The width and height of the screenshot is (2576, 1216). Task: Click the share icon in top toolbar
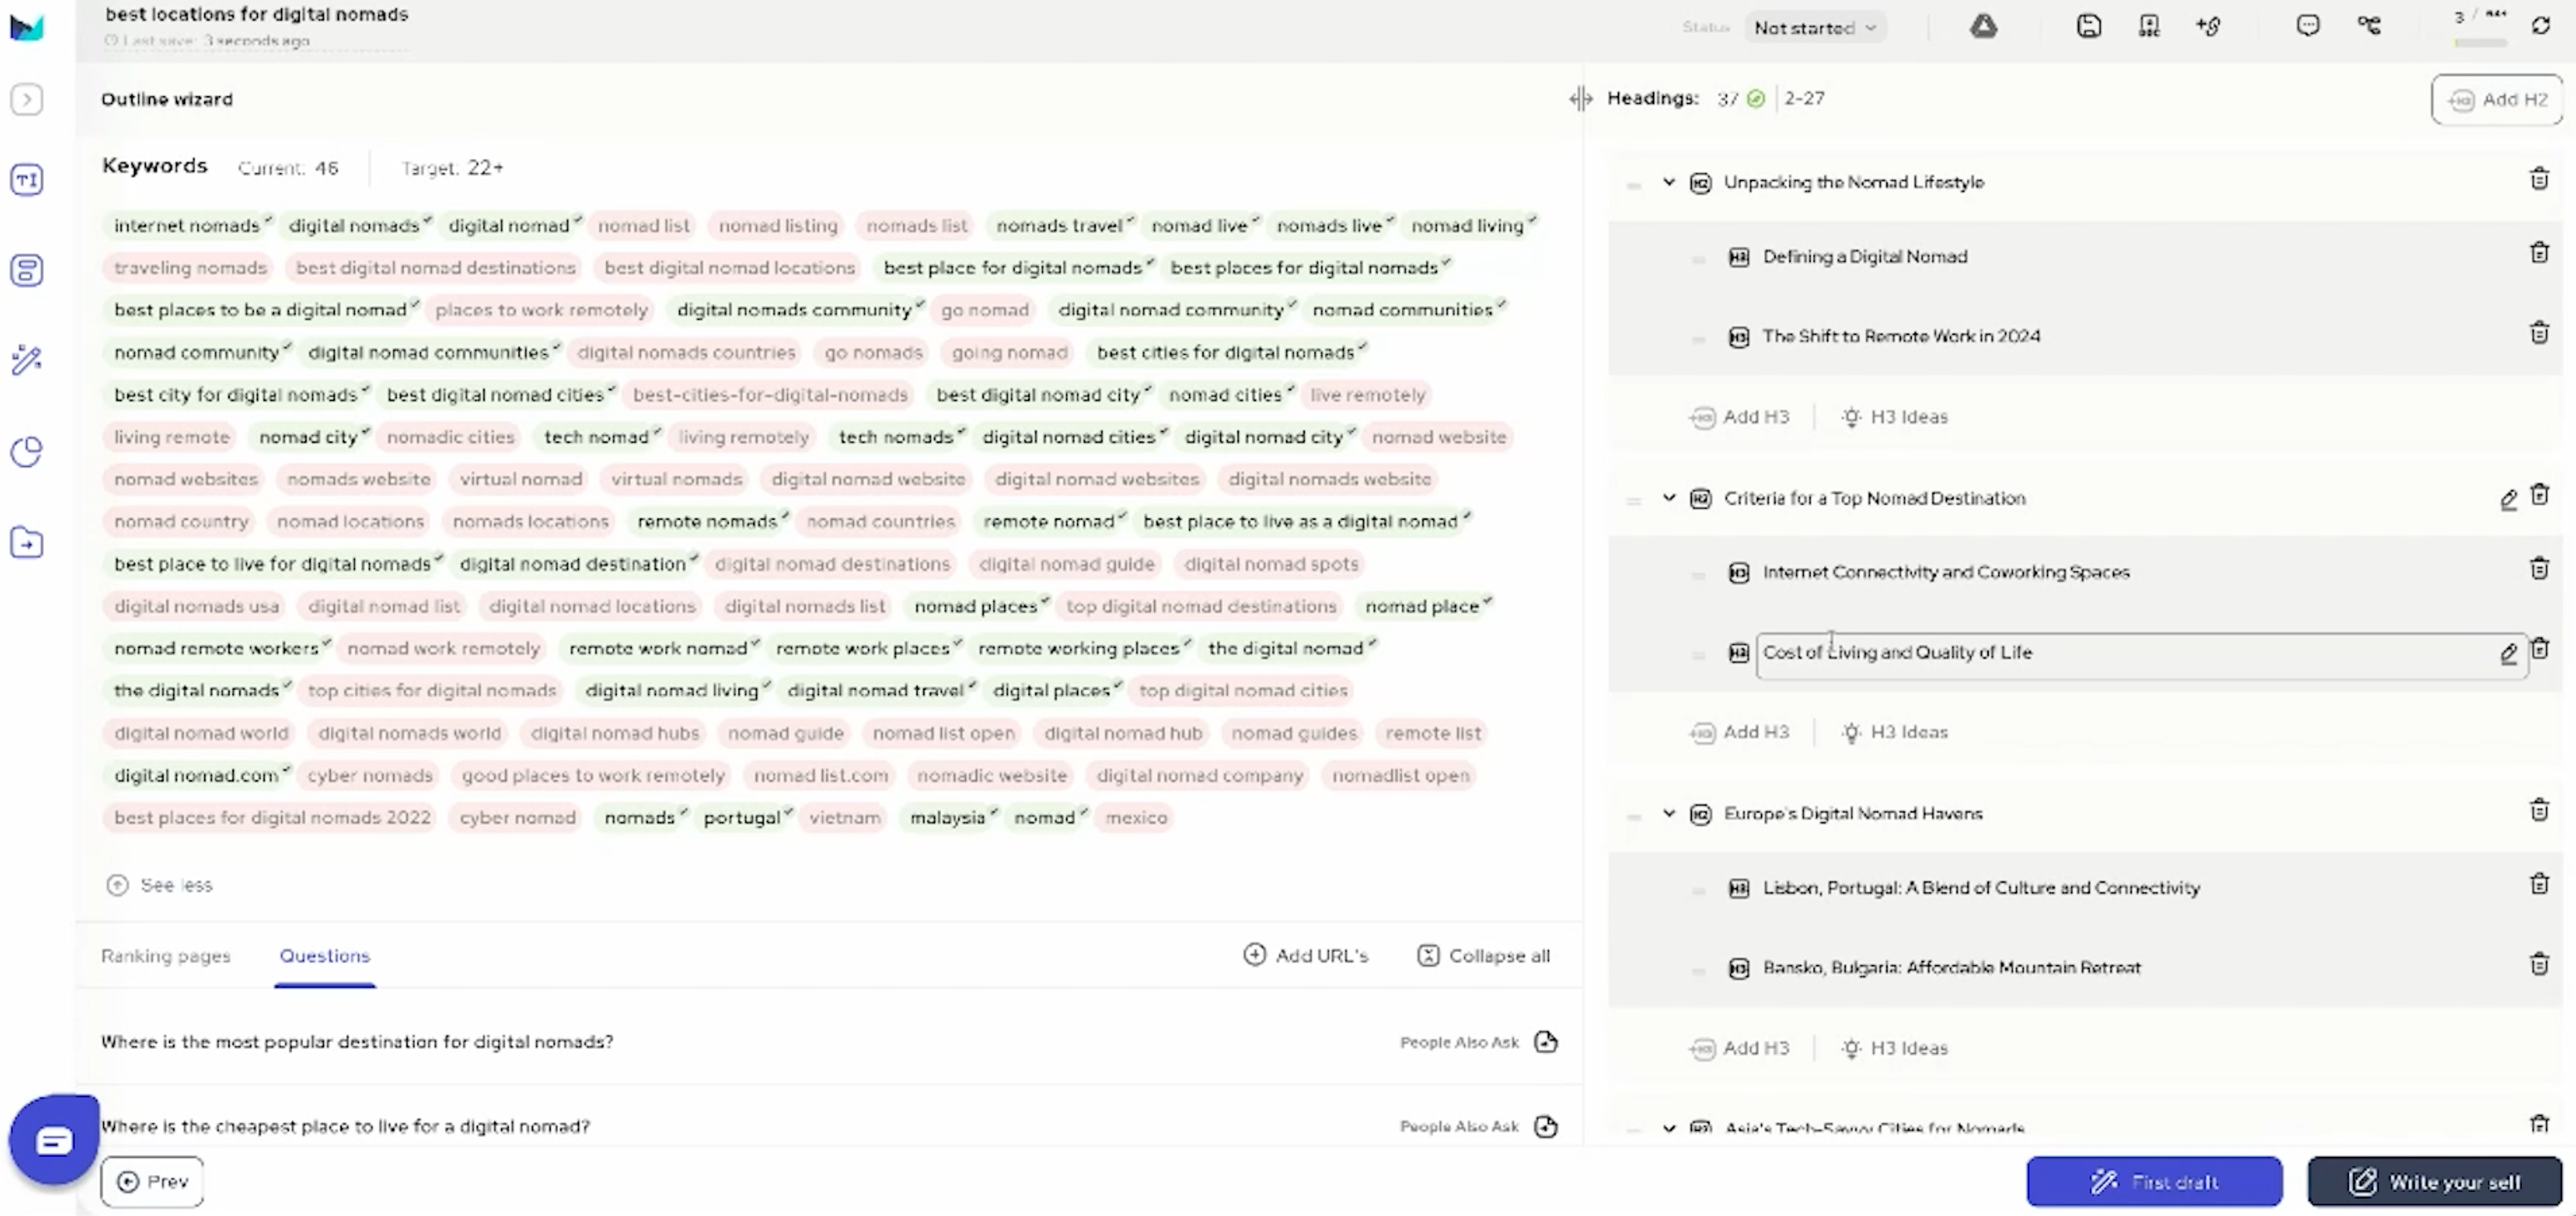tap(2369, 26)
